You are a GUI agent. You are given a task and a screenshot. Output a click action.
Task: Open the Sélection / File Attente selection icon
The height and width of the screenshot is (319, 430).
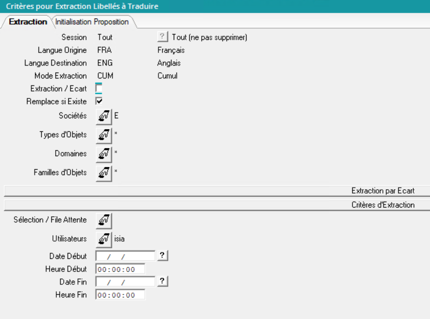104,221
